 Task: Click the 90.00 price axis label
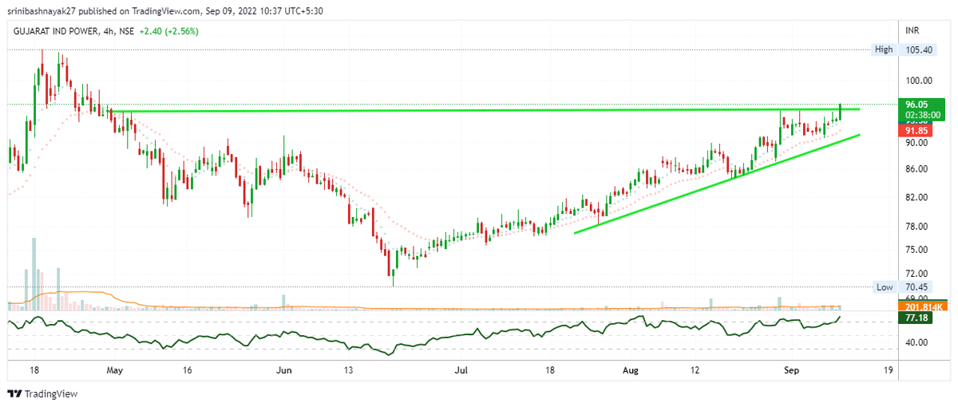point(916,143)
